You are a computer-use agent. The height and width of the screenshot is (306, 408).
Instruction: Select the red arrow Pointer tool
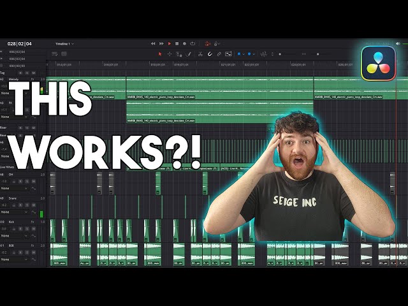pos(160,54)
